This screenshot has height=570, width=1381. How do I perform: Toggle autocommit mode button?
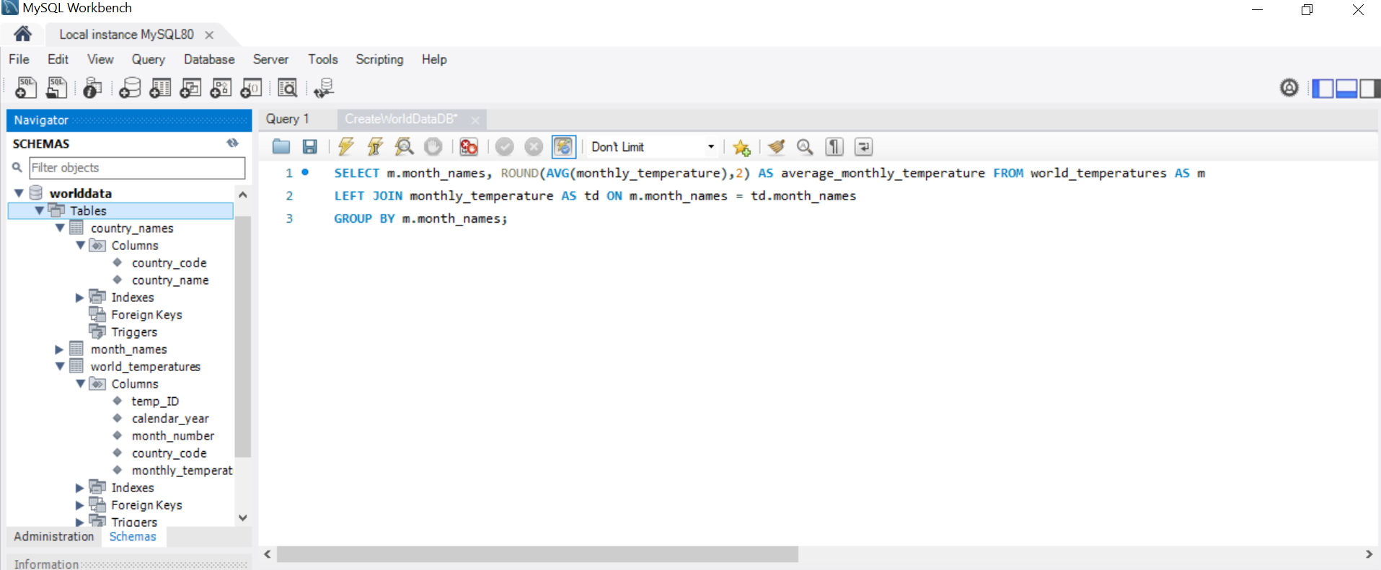click(x=563, y=147)
